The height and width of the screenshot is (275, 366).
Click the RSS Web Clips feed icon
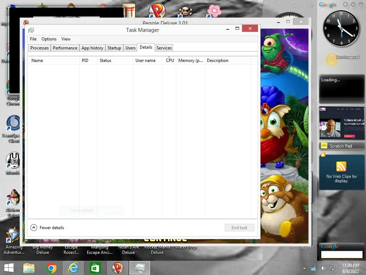pos(341,167)
